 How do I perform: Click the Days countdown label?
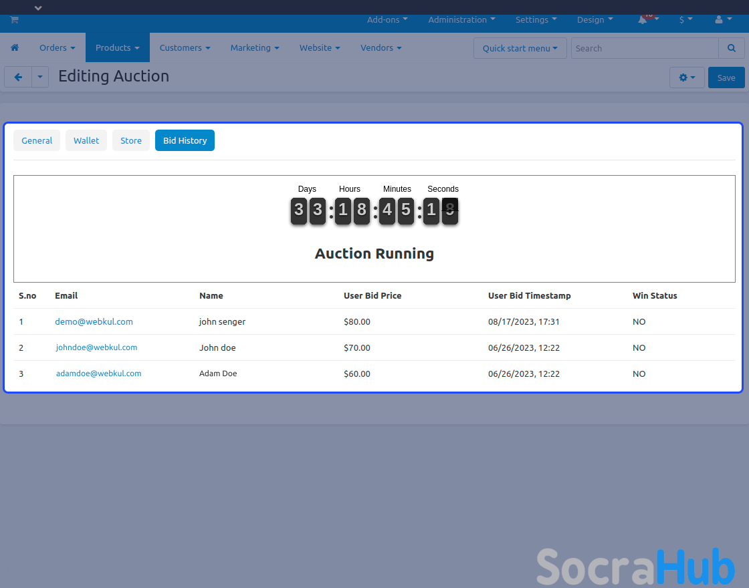[307, 189]
